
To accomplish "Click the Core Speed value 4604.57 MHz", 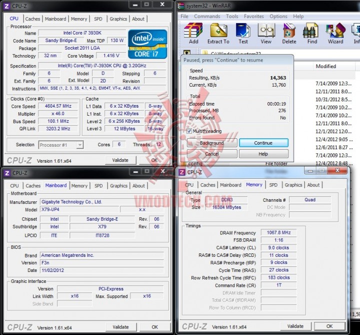I will point(58,106).
